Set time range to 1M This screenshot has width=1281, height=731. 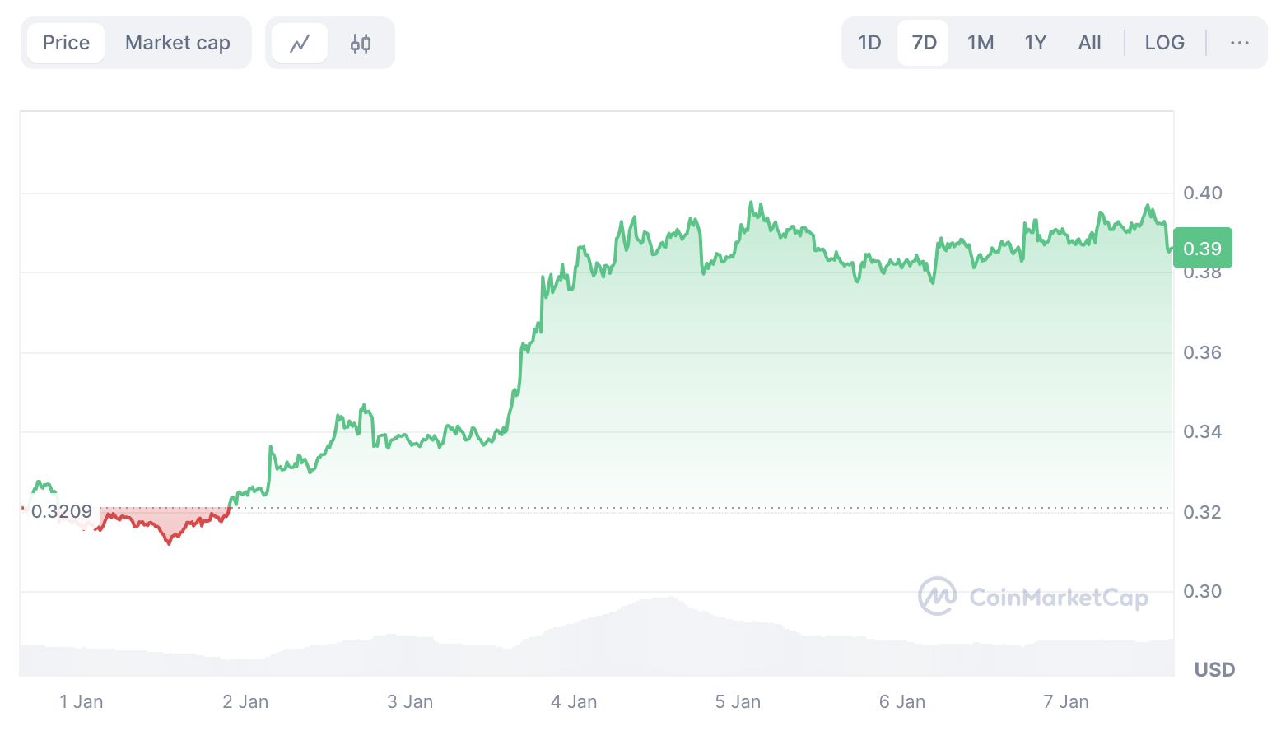coord(980,43)
